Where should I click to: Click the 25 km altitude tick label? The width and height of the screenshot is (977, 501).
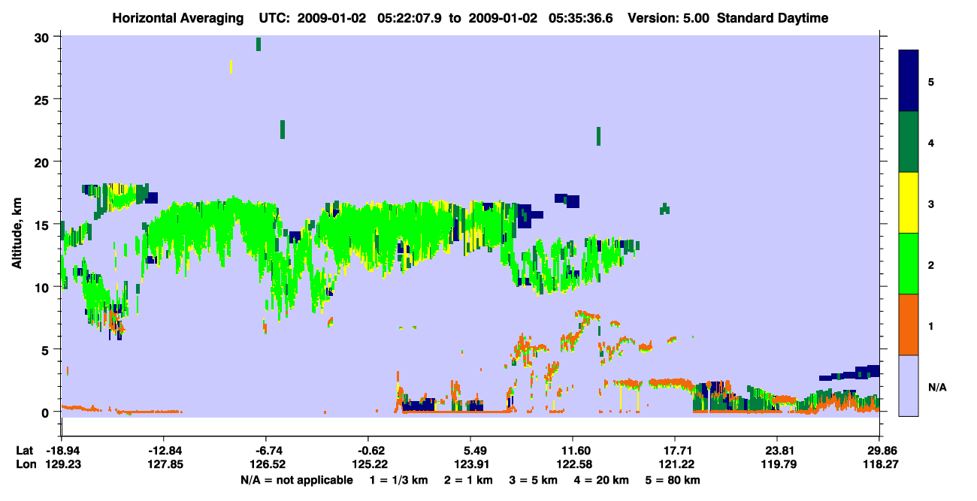[43, 99]
